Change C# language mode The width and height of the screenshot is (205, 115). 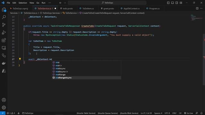(180, 113)
